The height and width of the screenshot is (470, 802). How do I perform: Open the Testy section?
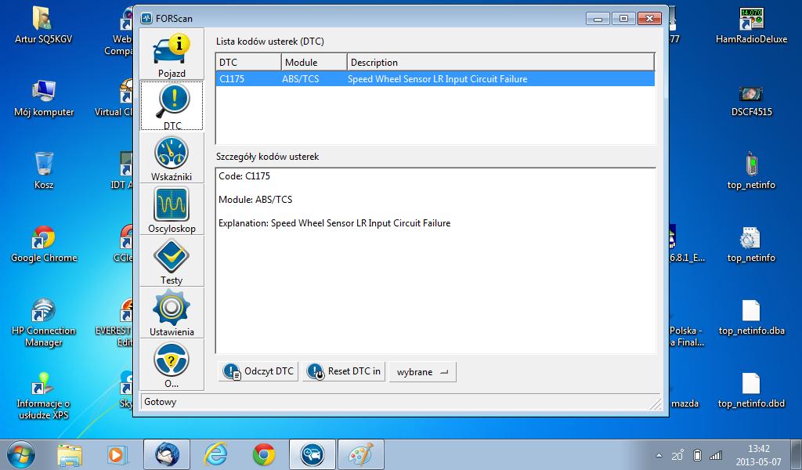172,261
